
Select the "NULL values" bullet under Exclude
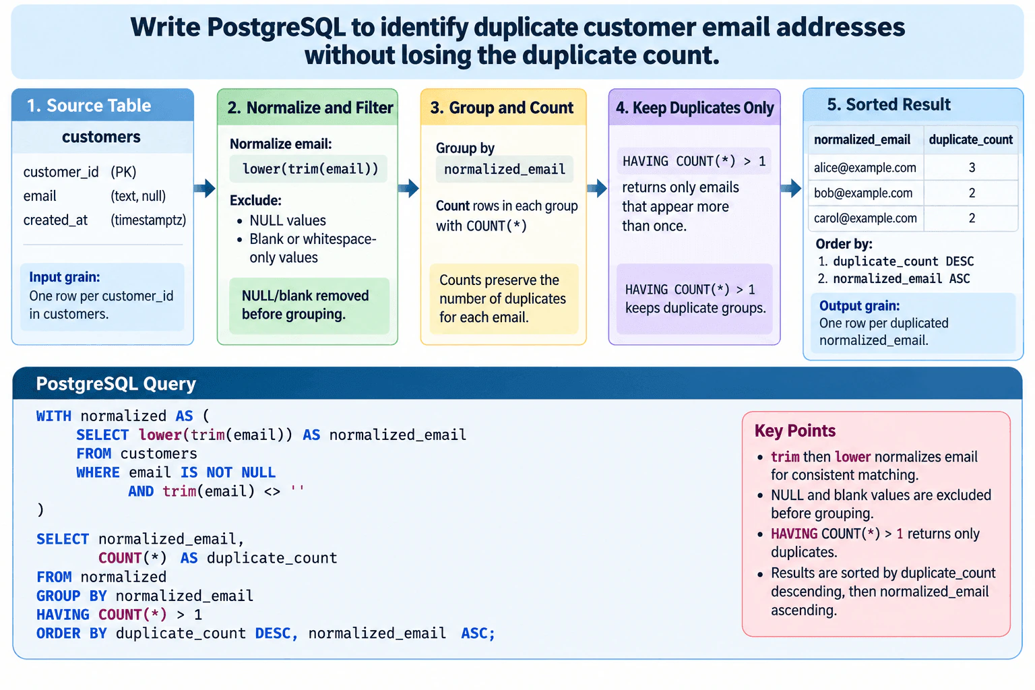pos(282,220)
